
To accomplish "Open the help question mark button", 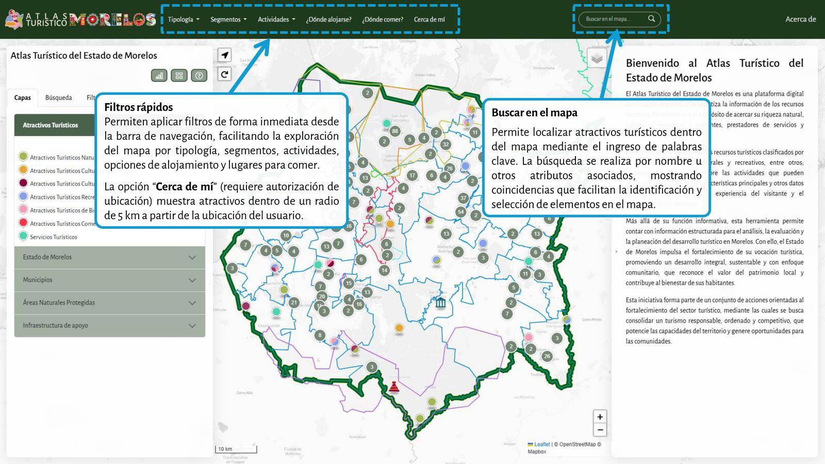I will (199, 76).
